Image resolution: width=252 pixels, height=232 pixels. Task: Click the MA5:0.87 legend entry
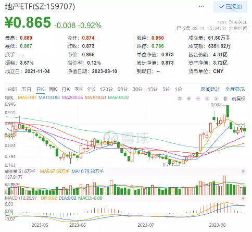tap(27, 97)
